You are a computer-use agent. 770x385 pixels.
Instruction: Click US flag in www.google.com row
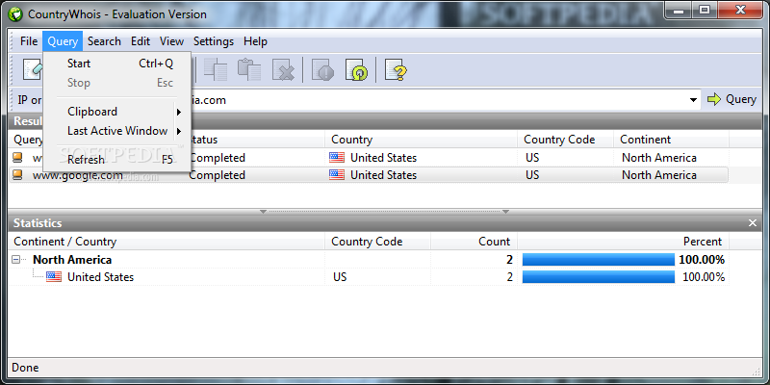[x=337, y=175]
